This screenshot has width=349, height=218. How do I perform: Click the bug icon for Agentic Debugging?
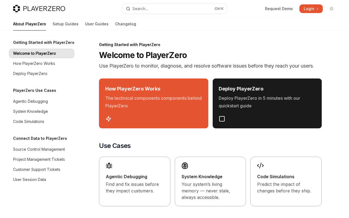pos(109,166)
